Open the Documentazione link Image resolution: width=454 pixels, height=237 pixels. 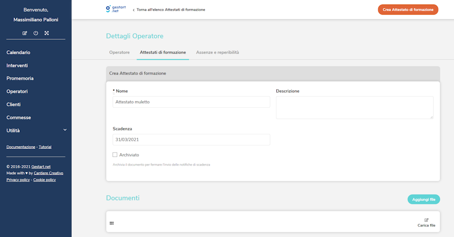click(x=21, y=147)
